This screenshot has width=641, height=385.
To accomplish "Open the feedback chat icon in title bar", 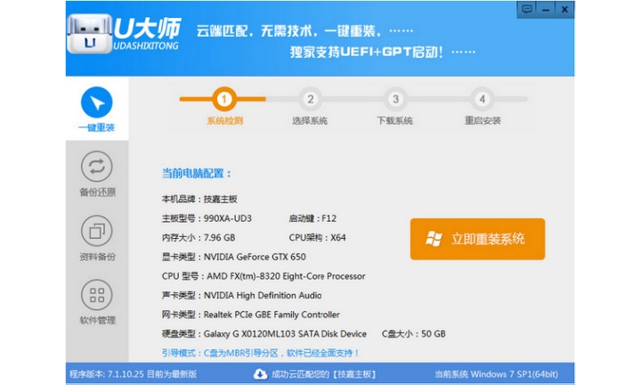I will point(527,9).
